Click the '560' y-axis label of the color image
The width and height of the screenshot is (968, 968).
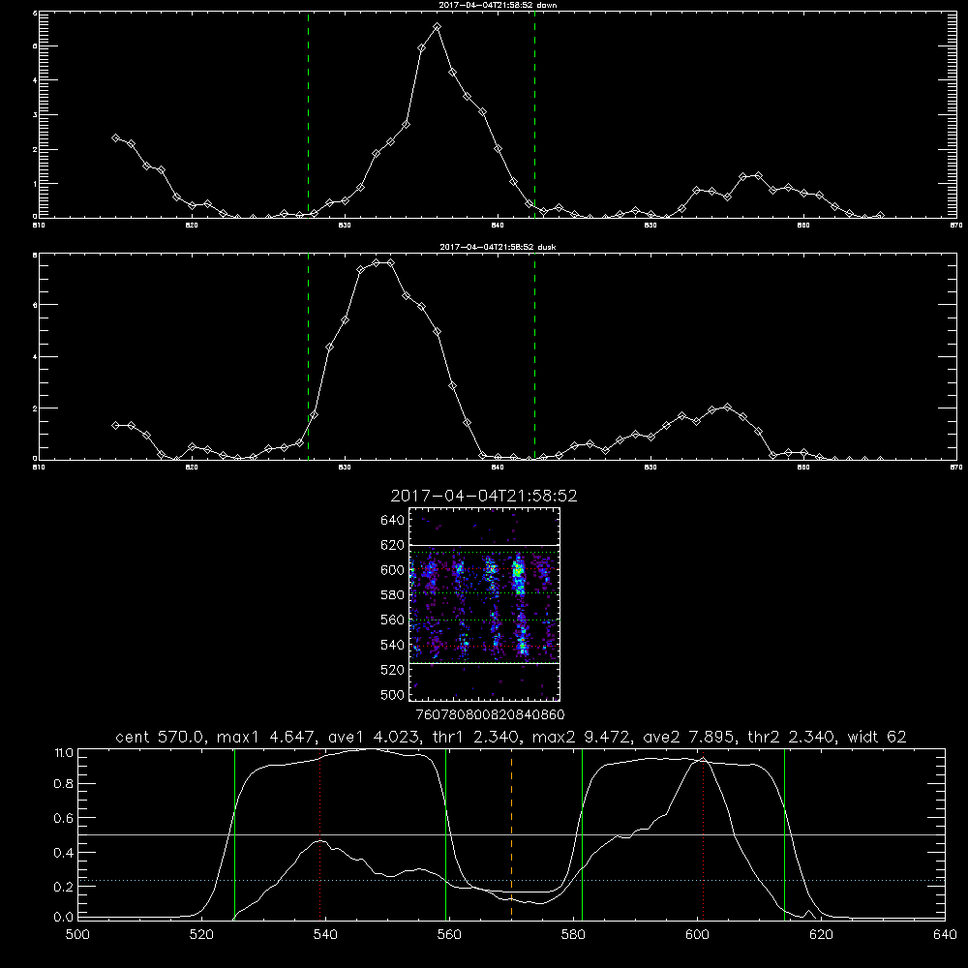pyautogui.click(x=393, y=620)
